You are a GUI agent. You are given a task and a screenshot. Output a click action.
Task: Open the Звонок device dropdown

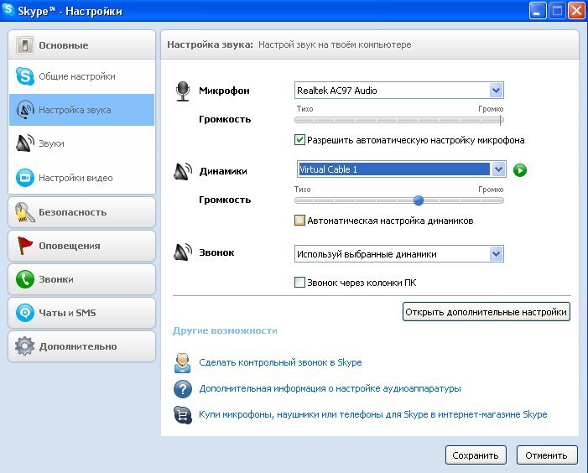click(x=496, y=253)
